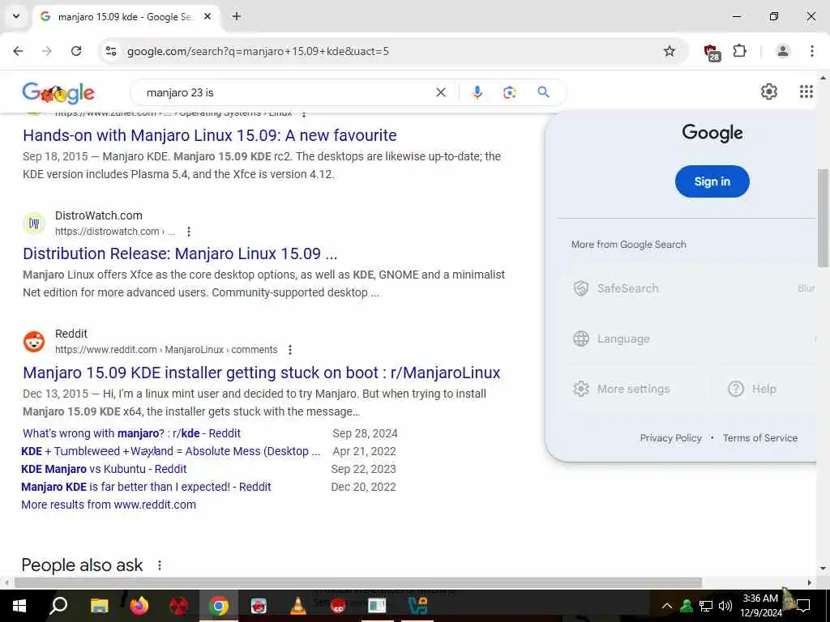830x622 pixels.
Task: Click into the Google search input field
Action: 286,92
